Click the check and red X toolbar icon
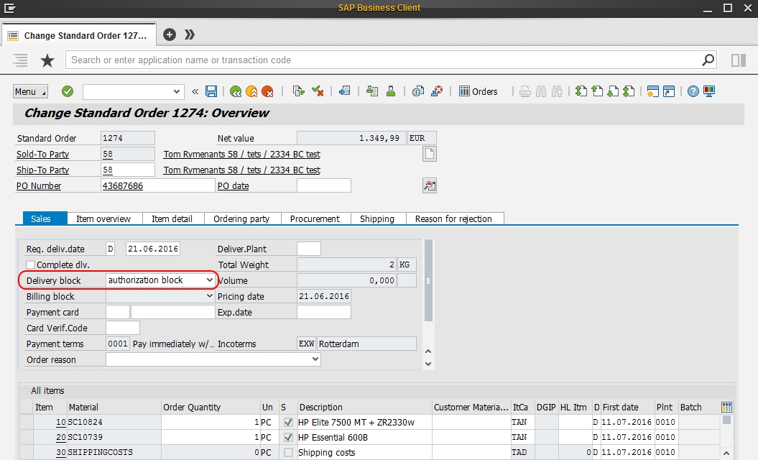The image size is (758, 460). [x=318, y=91]
